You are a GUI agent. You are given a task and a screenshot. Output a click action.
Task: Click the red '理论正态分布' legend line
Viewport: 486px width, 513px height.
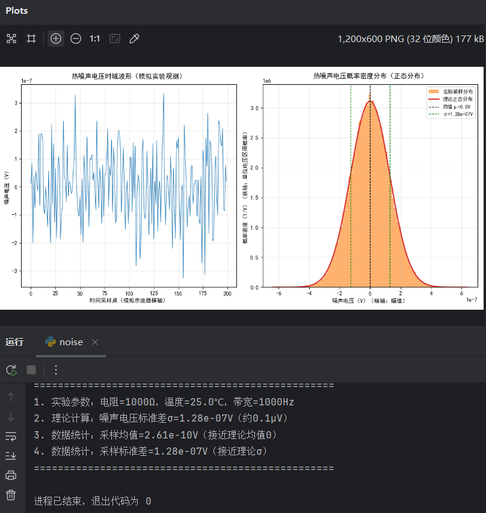point(434,99)
